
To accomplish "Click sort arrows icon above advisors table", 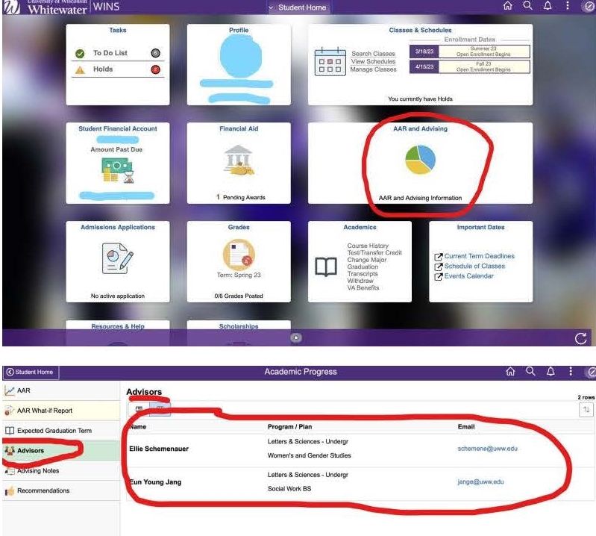I will (x=586, y=409).
